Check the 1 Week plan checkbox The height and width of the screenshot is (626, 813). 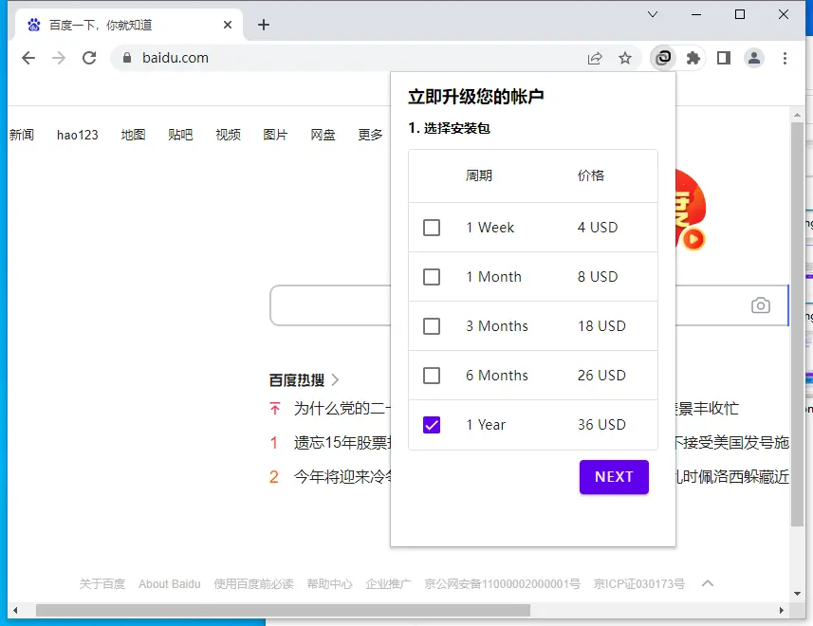pos(432,228)
